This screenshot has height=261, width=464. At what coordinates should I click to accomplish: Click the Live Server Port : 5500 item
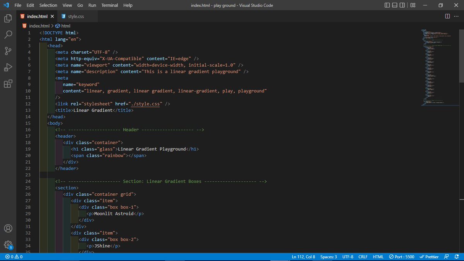coord(401,257)
